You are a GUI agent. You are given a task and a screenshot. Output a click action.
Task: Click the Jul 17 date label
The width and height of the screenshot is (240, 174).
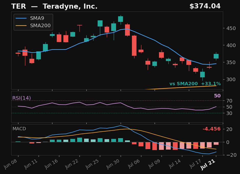click(x=195, y=164)
